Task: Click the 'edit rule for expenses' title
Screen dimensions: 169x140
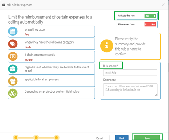Action: click(x=19, y=5)
